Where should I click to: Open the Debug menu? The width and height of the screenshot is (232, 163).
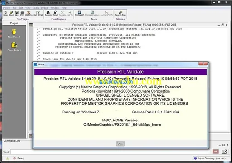pyautogui.click(x=44, y=8)
